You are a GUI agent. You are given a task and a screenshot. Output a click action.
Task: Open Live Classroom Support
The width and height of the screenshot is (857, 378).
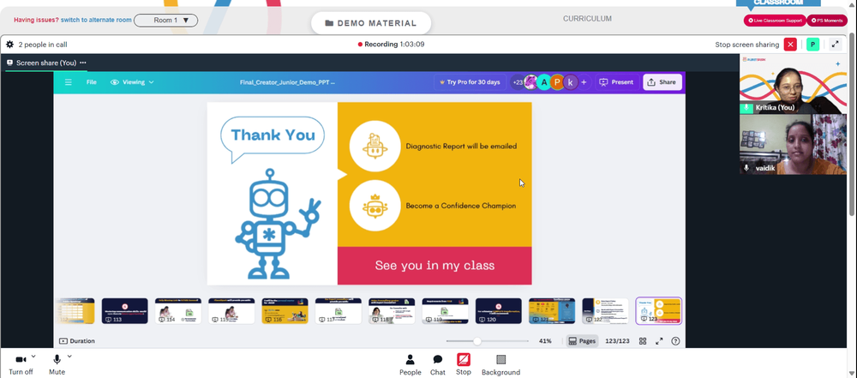point(775,21)
